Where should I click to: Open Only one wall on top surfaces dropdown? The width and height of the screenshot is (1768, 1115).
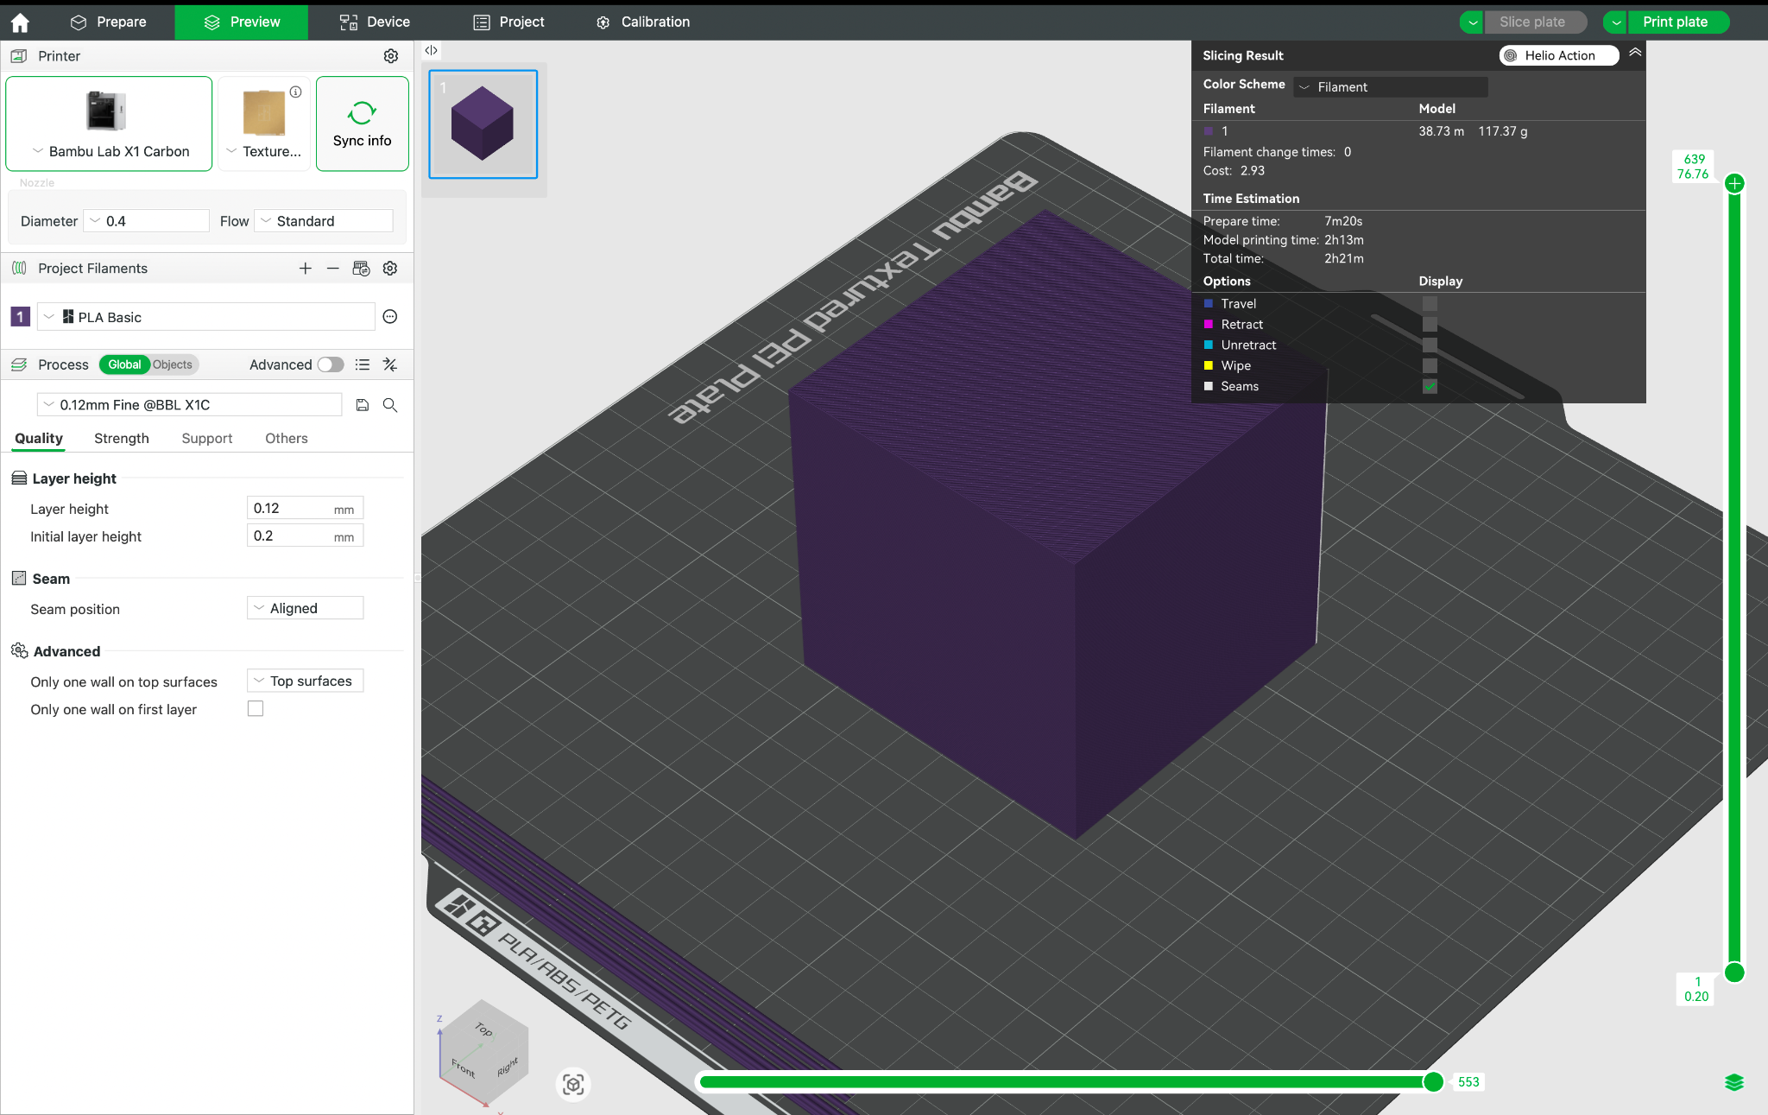coord(306,681)
